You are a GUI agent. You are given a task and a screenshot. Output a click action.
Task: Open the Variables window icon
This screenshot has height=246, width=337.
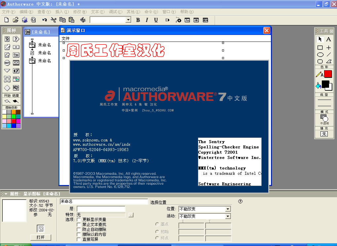(x=196, y=20)
